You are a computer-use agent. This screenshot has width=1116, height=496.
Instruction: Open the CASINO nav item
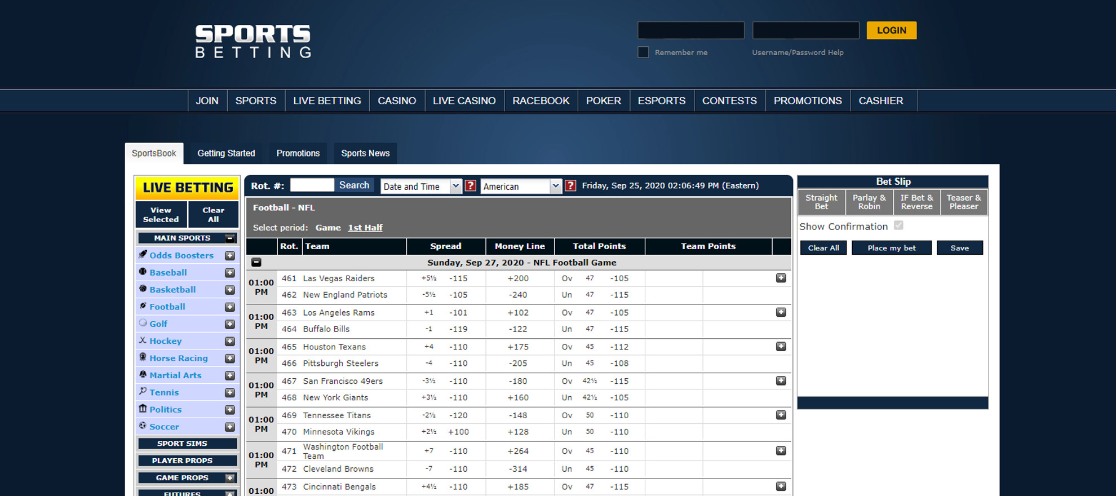tap(397, 101)
